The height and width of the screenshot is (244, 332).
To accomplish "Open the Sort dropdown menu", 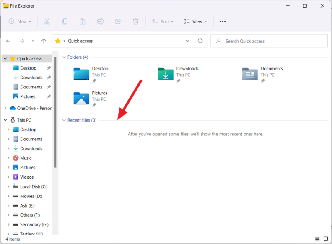I will (x=162, y=21).
